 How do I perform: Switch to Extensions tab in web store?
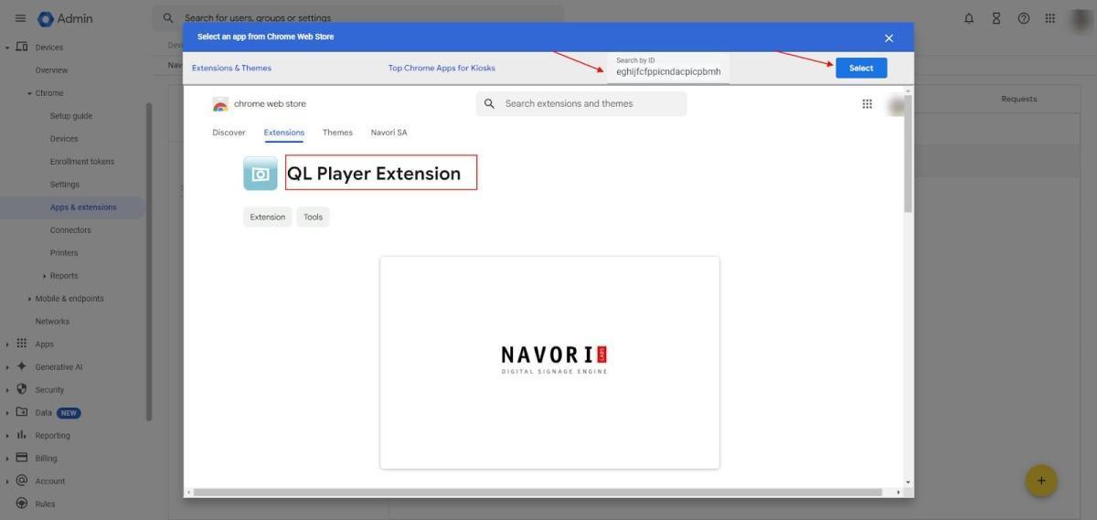click(284, 133)
